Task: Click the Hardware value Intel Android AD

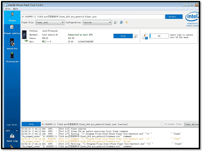Action: coord(50,35)
